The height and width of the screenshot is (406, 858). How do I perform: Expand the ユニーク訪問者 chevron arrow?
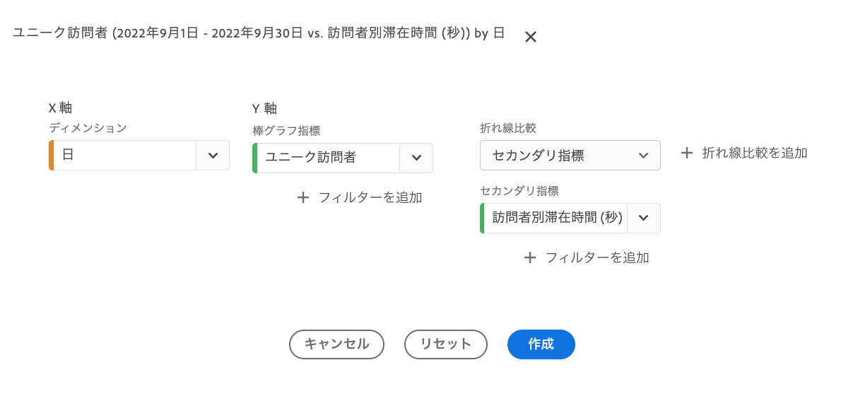point(416,158)
